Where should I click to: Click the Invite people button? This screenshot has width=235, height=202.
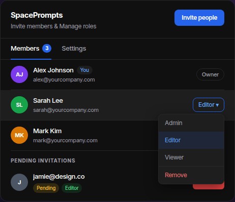pyautogui.click(x=199, y=18)
